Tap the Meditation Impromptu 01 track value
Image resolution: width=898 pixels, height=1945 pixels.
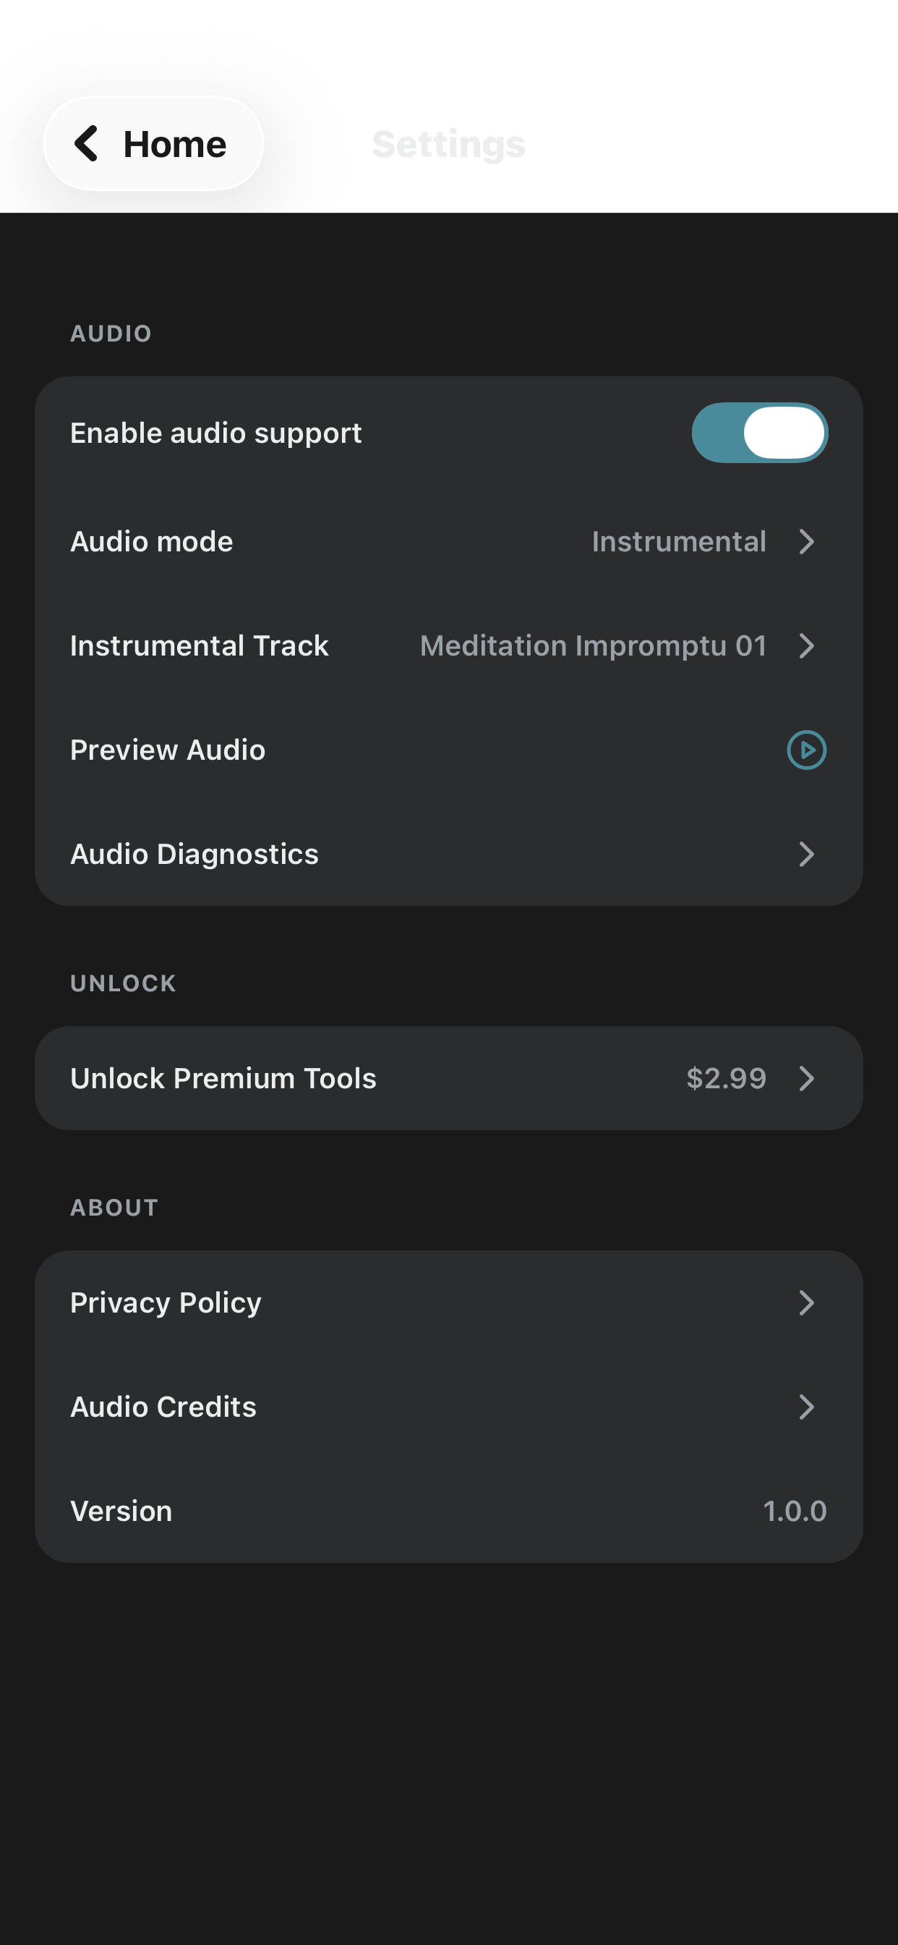point(593,645)
